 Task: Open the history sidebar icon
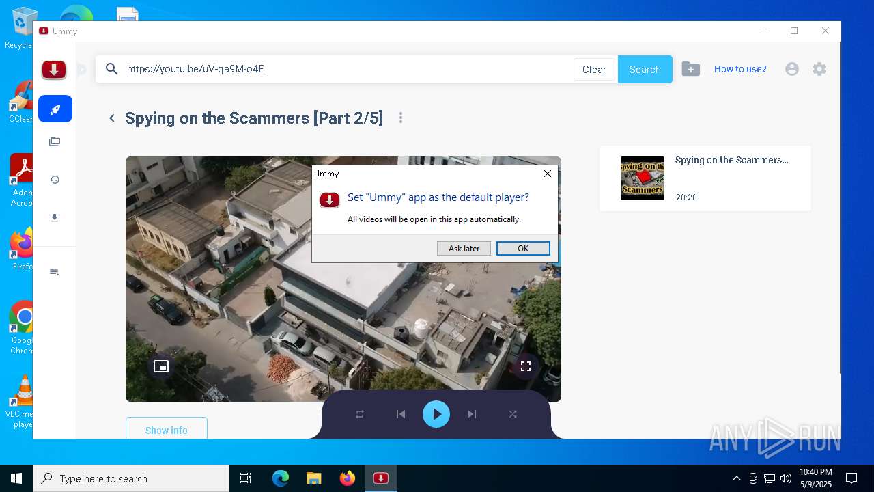55,180
